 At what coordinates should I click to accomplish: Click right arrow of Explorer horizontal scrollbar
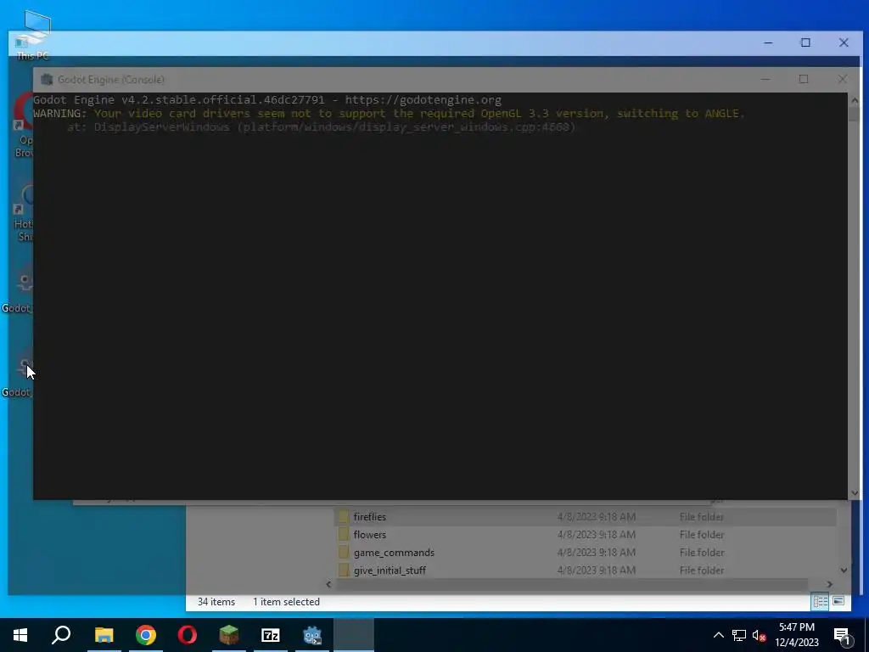pyautogui.click(x=830, y=584)
